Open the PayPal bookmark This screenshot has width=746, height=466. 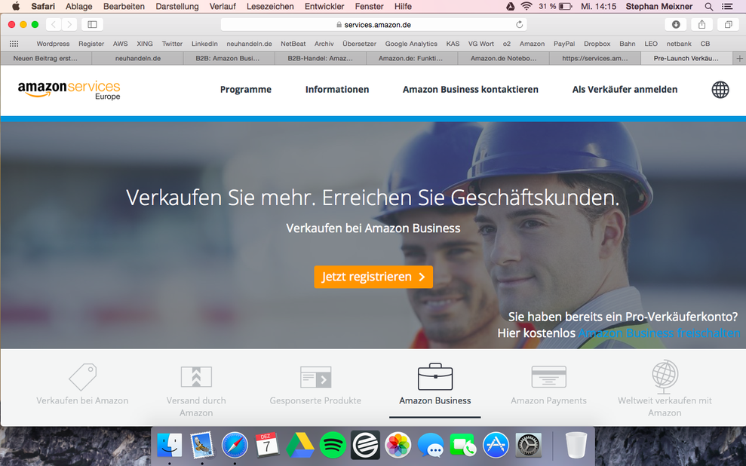563,44
